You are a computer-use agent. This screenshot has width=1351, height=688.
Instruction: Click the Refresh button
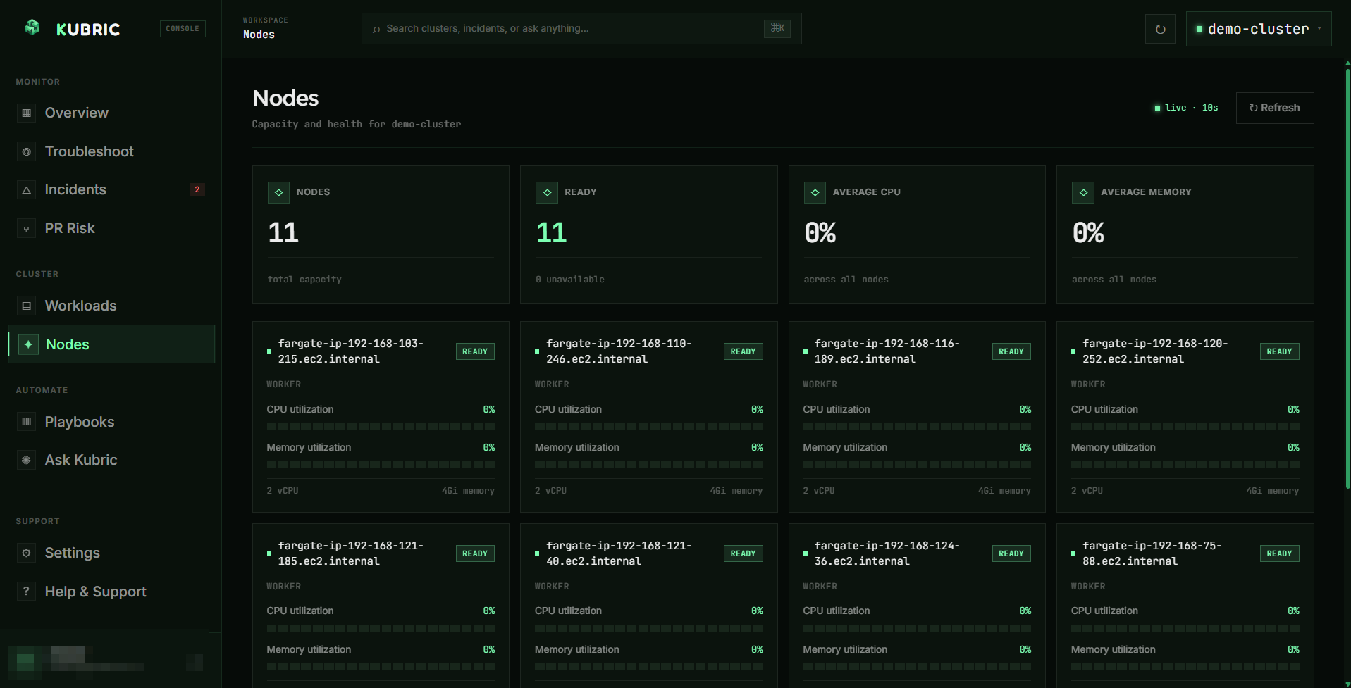click(1275, 108)
